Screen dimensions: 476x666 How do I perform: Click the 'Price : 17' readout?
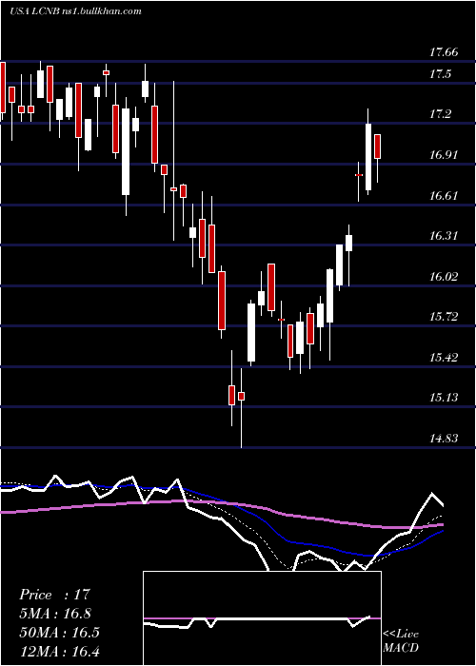[x=54, y=595]
